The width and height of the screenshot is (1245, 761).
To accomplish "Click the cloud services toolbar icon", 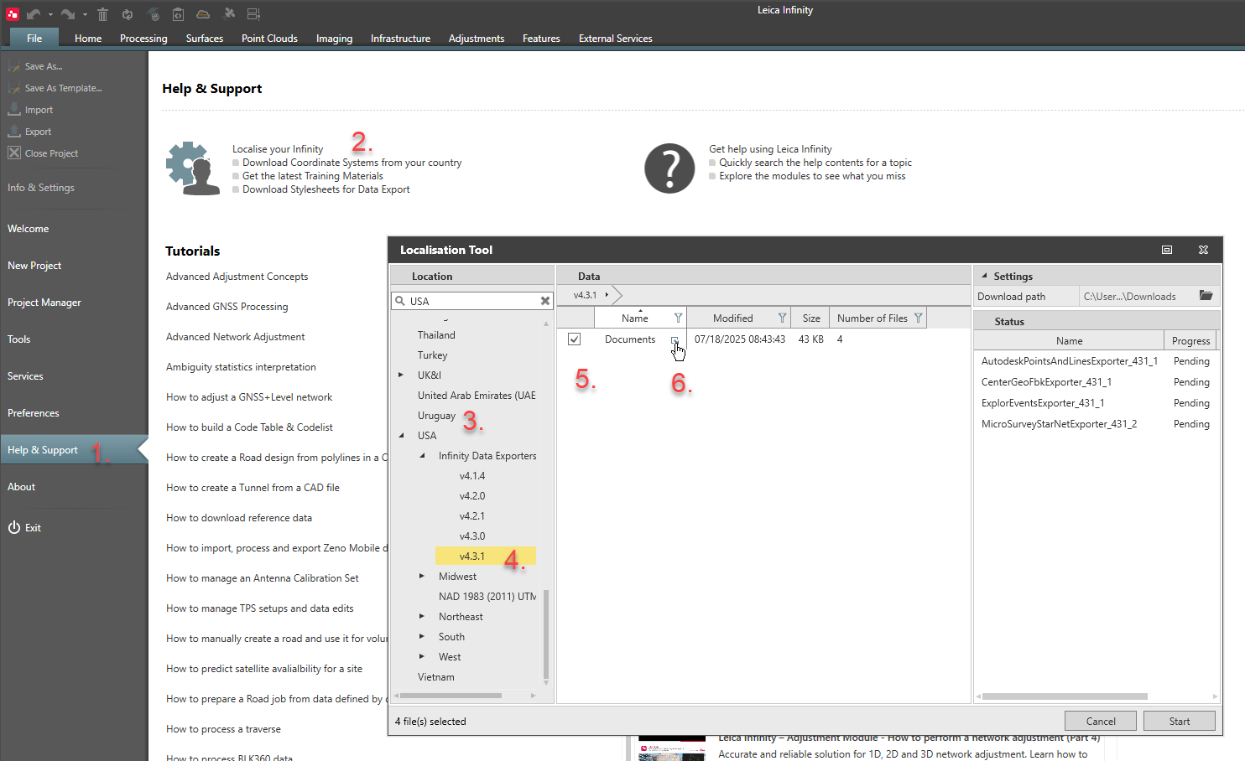I will coord(203,14).
